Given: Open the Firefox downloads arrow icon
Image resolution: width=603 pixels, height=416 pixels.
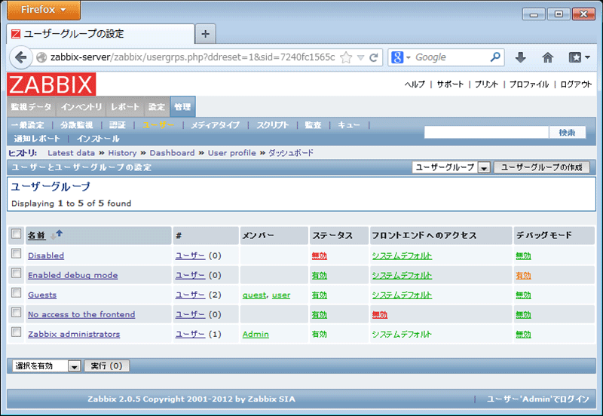Looking at the screenshot, I should coord(520,57).
